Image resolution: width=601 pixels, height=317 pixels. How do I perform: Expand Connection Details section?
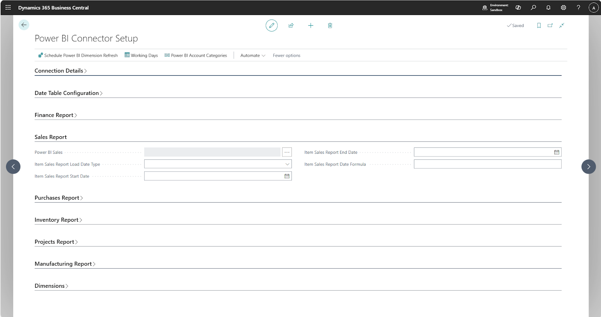tap(60, 71)
